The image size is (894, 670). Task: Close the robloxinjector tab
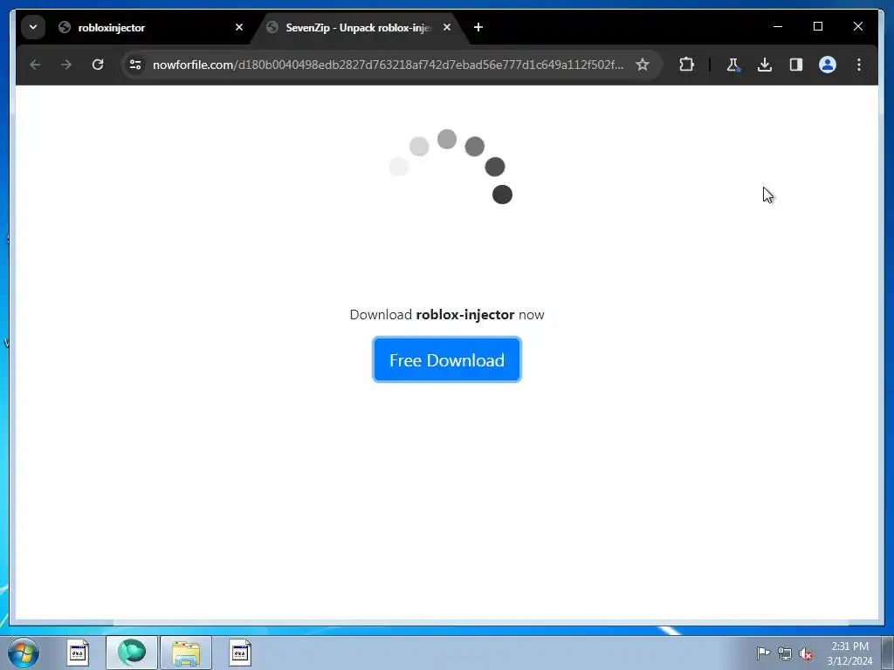point(239,27)
